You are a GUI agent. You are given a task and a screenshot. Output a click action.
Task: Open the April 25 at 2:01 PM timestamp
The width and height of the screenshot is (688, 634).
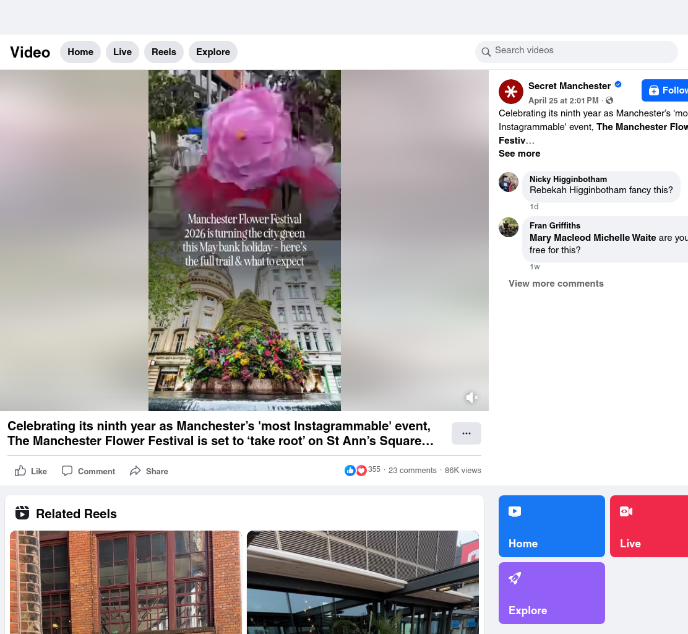564,100
